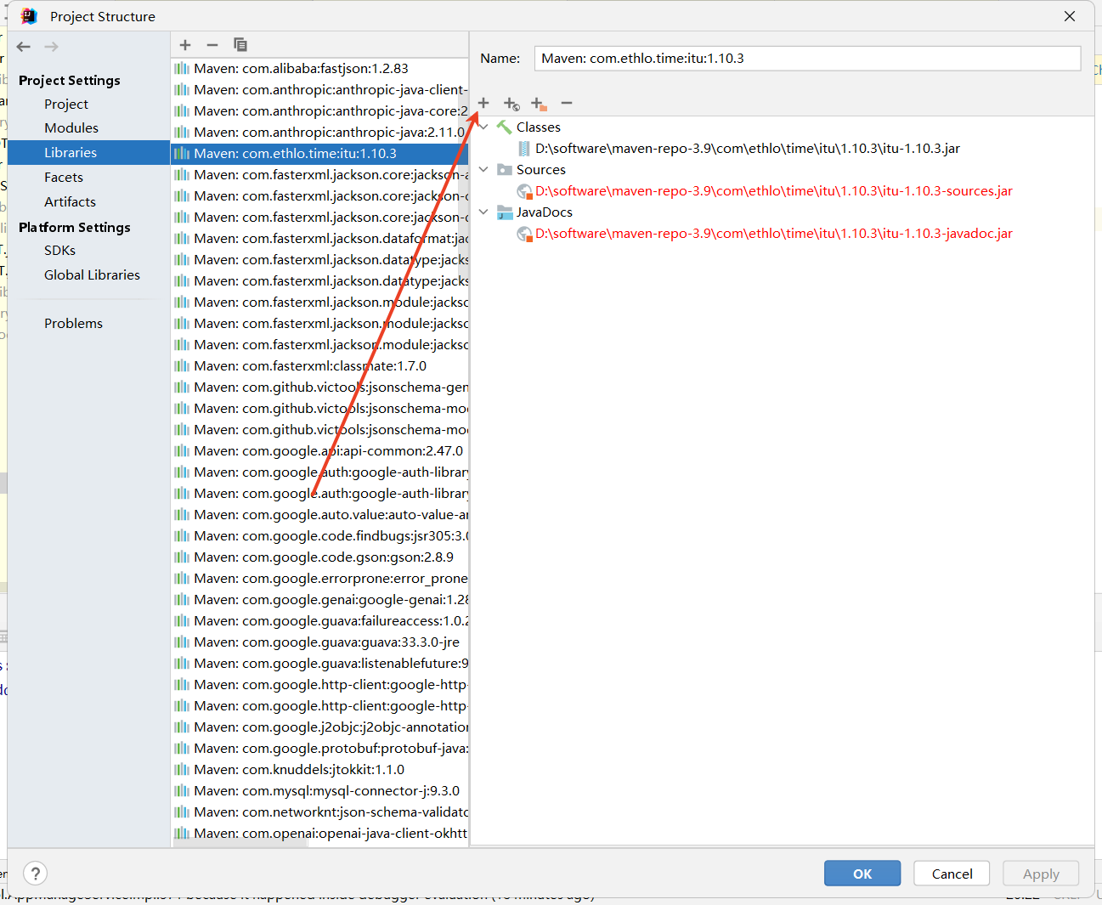1102x905 pixels.
Task: Click library icon beside fastjson:1.2.83
Action: (182, 68)
